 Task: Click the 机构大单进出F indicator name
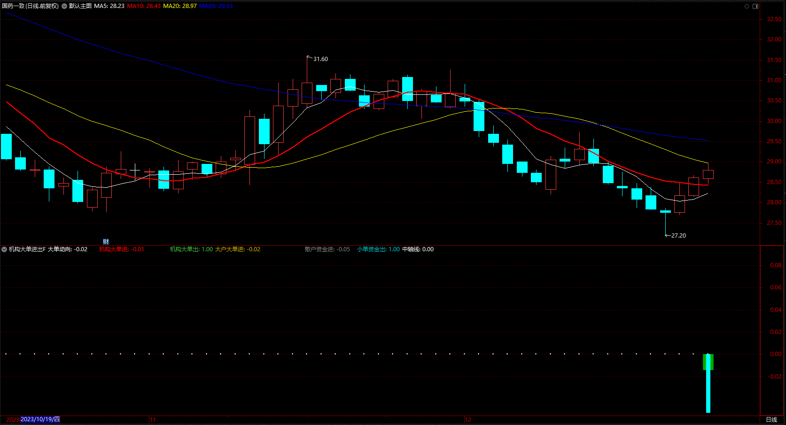click(27, 249)
